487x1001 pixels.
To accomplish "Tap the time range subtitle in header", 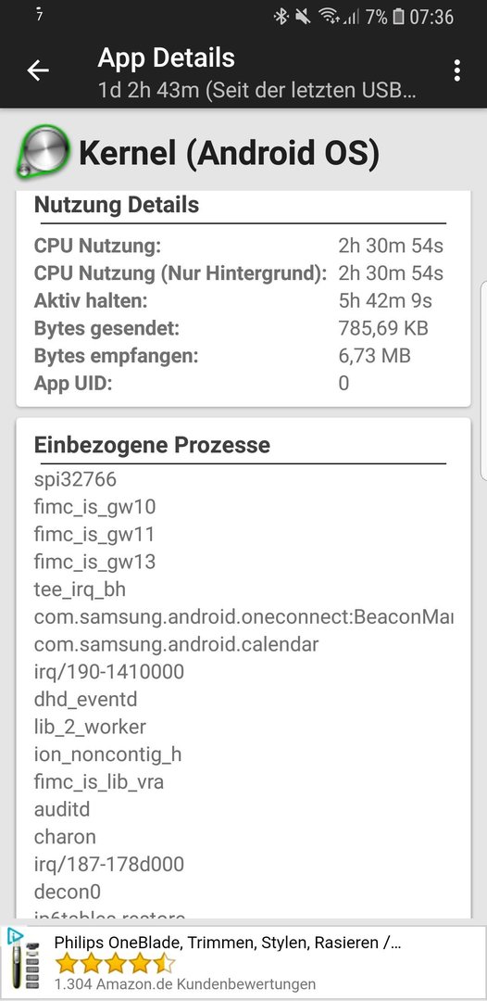I will click(257, 90).
